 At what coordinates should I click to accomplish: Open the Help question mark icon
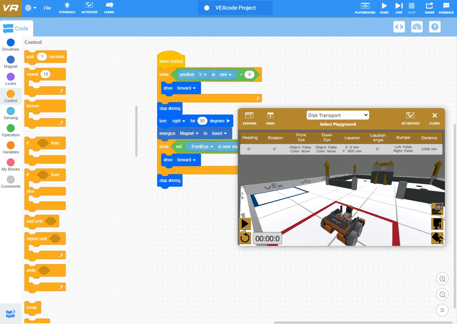(435, 26)
